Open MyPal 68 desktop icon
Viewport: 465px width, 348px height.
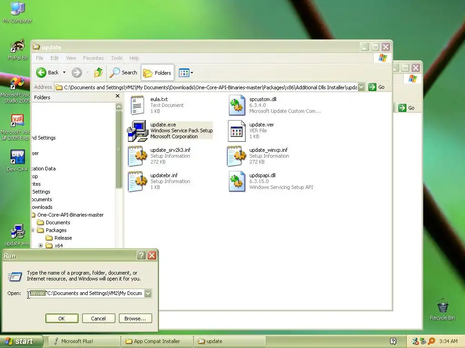click(x=17, y=49)
